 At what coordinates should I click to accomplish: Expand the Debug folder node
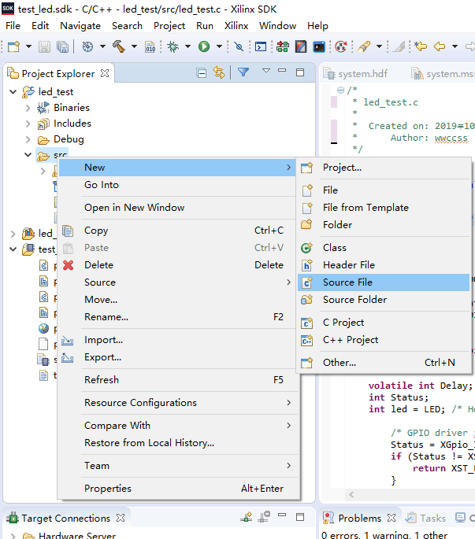[x=28, y=139]
